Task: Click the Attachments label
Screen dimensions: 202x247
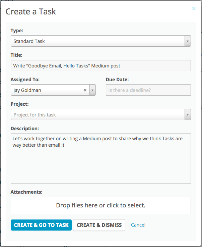Action: click(x=26, y=192)
